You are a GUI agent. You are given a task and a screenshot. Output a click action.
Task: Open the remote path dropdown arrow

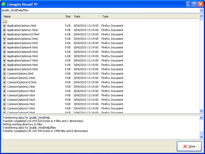coord(201,11)
